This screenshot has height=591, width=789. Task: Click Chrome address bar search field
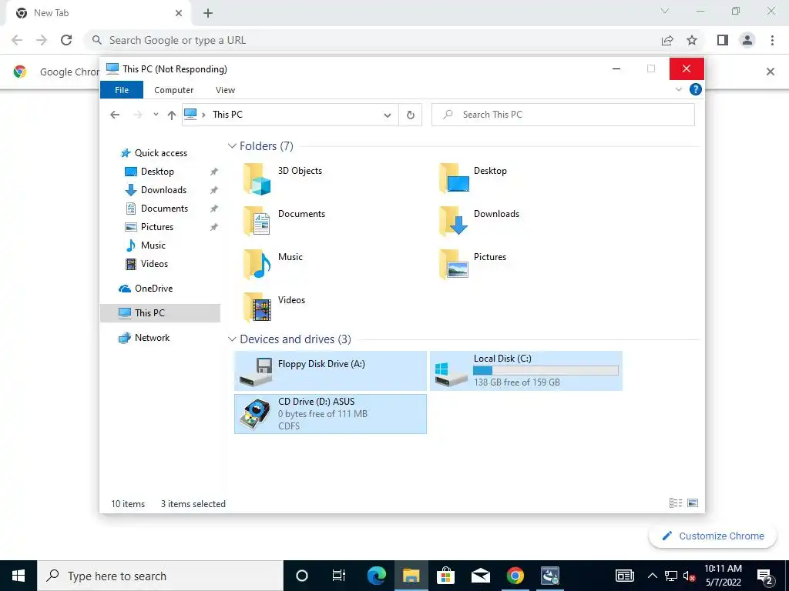point(372,40)
